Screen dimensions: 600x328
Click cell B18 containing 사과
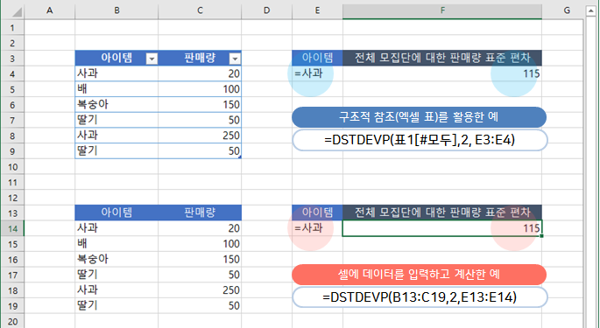click(116, 290)
